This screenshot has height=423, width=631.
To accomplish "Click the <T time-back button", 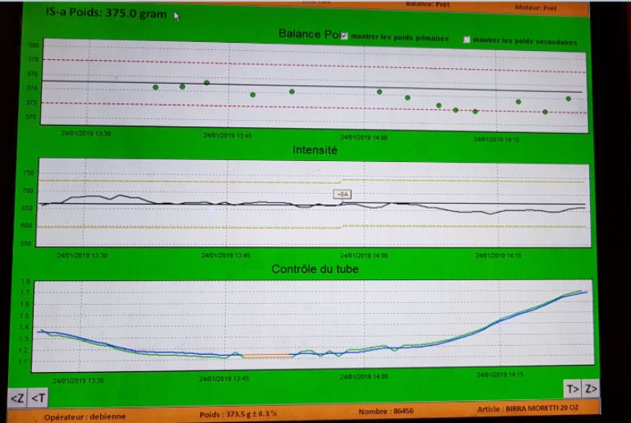I will pos(39,398).
